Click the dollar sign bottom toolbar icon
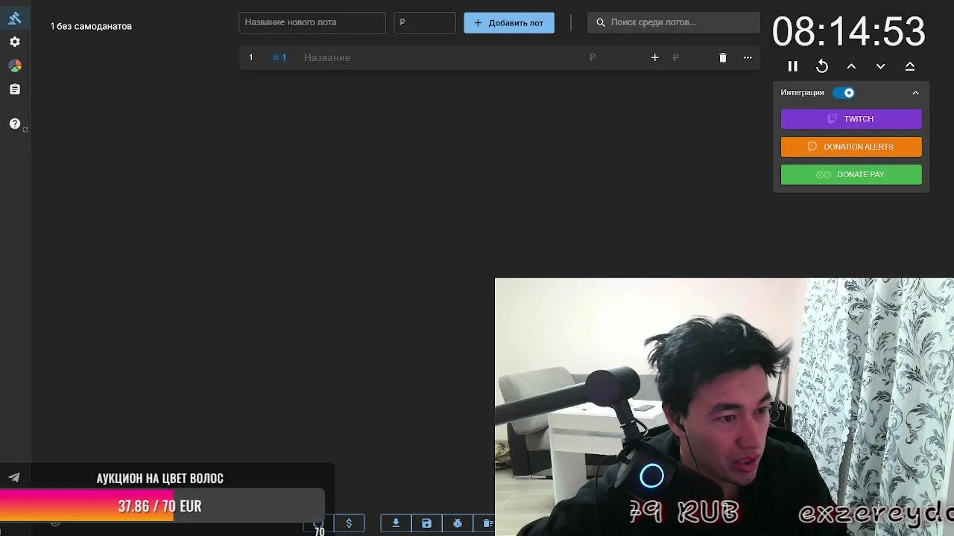The image size is (954, 536). [349, 523]
